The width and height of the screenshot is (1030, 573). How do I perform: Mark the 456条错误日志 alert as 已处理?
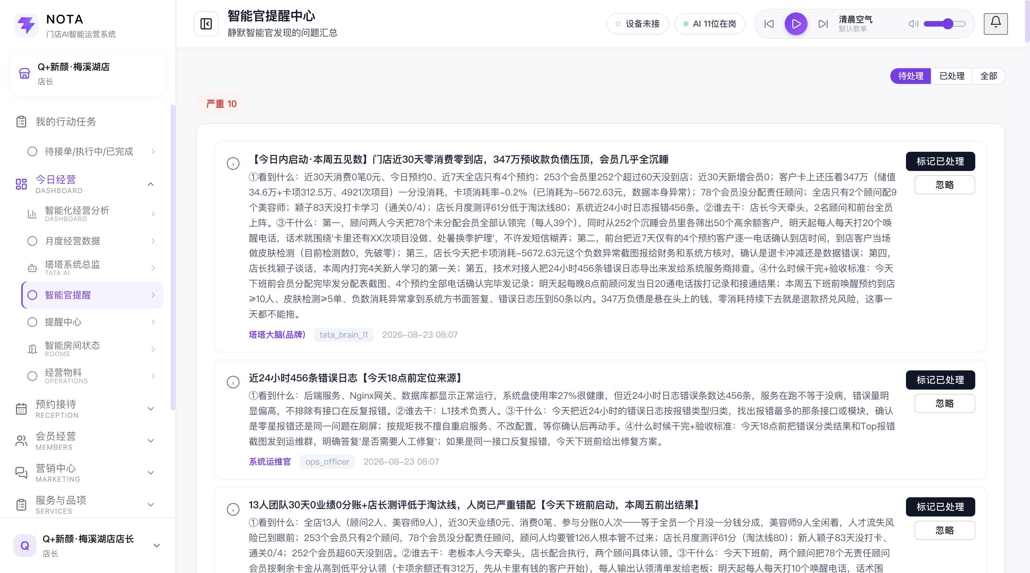[940, 380]
